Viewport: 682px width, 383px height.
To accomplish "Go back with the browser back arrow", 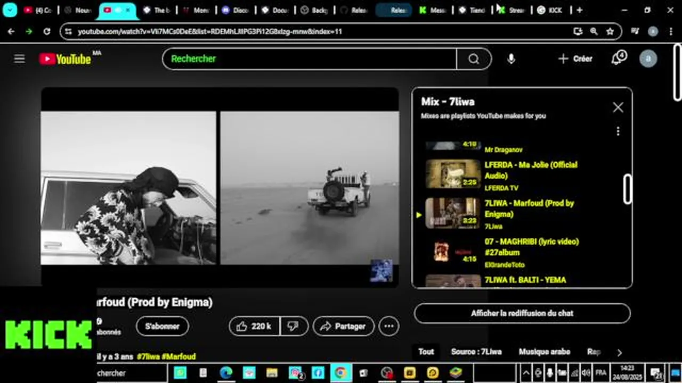I will (11, 31).
